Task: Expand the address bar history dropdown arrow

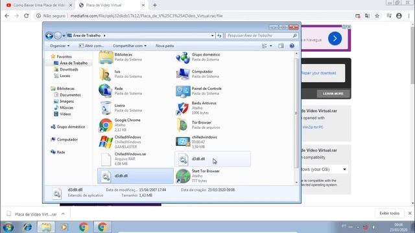Action: coord(212,36)
